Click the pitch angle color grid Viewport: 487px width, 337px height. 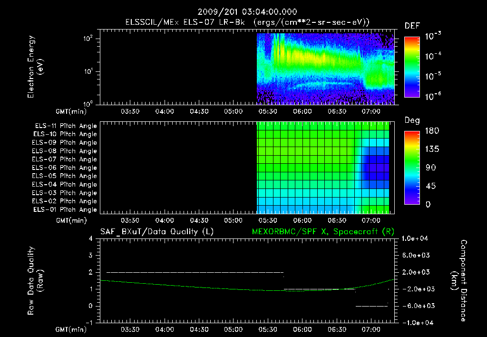click(x=323, y=168)
